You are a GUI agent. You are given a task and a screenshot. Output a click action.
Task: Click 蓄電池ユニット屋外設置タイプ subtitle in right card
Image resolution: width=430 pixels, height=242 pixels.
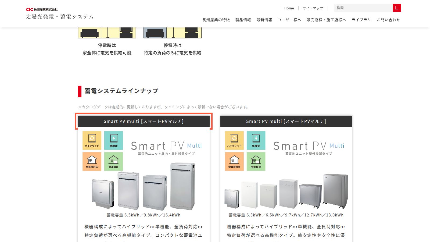(x=309, y=154)
